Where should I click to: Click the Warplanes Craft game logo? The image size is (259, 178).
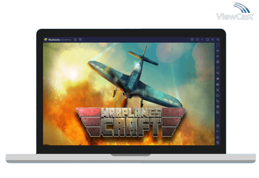(131, 122)
